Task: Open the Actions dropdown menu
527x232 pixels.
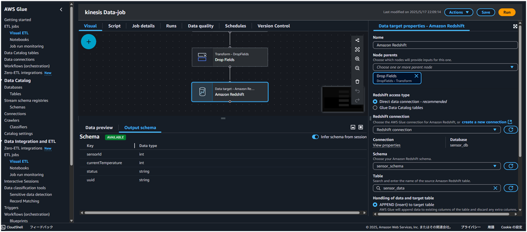Action: (459, 12)
